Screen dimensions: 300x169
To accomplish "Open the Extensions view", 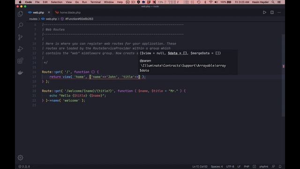I will point(20,61).
